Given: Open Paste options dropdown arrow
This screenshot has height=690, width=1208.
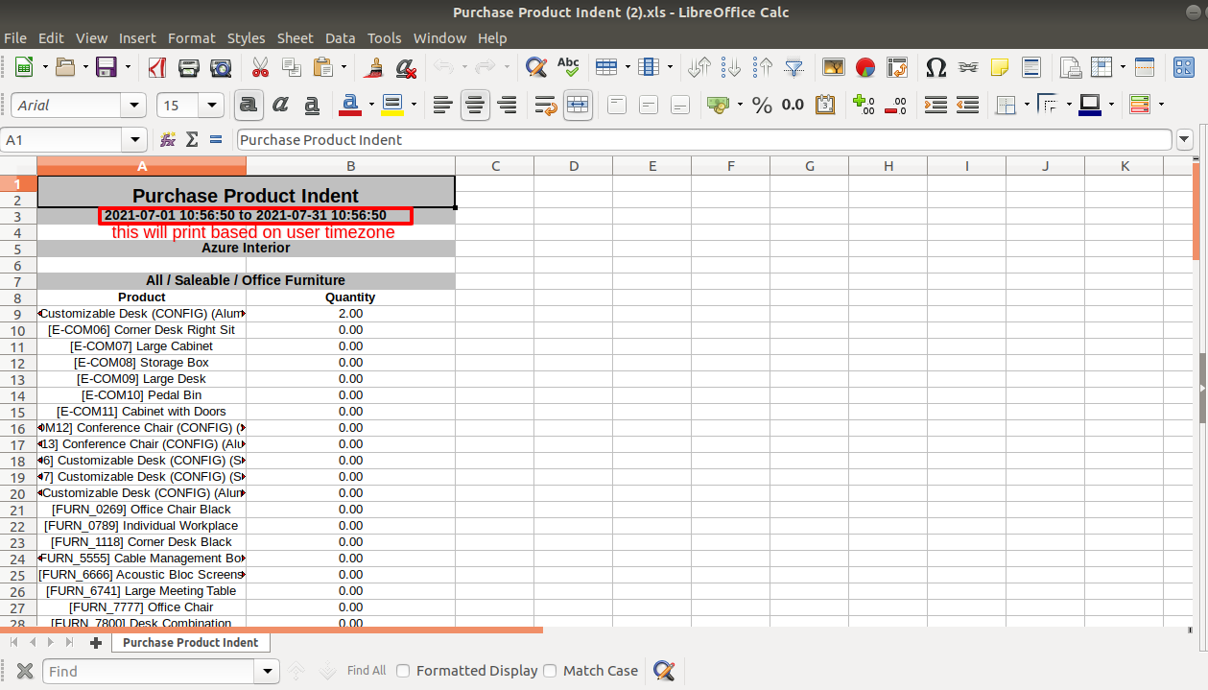Looking at the screenshot, I should click(x=343, y=67).
